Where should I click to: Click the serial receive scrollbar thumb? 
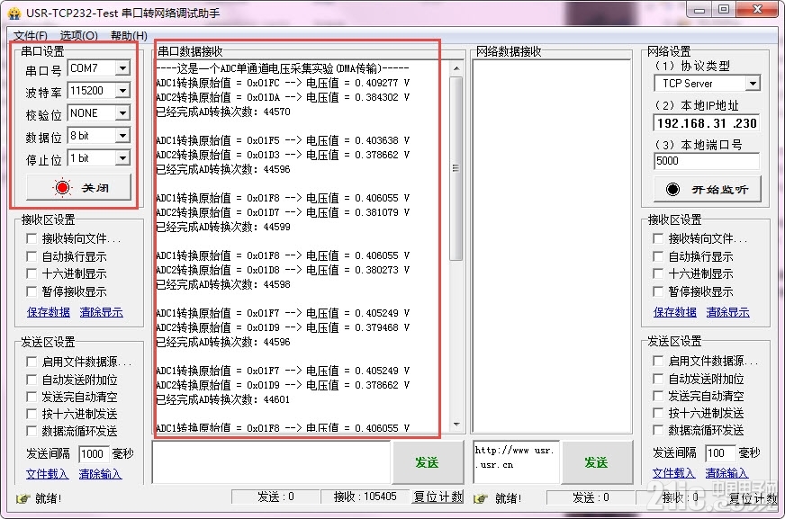[x=456, y=169]
